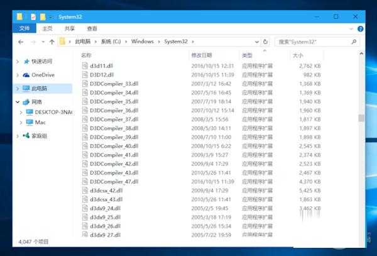The width and height of the screenshot is (377, 256).
Task: Sort by 名称 column header
Action: point(86,55)
